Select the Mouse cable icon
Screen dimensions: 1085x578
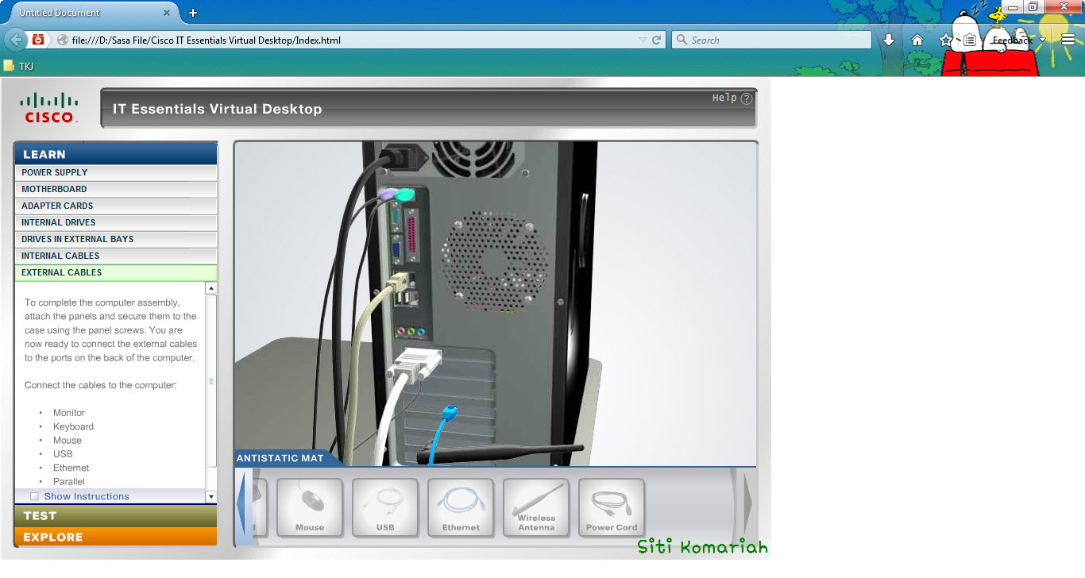[x=310, y=507]
